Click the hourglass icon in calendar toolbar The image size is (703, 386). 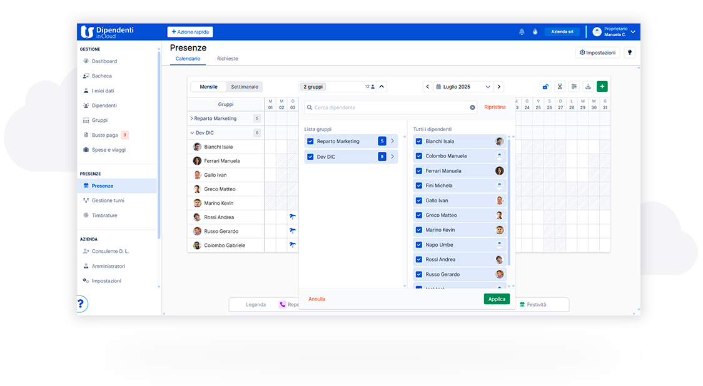pyautogui.click(x=560, y=86)
